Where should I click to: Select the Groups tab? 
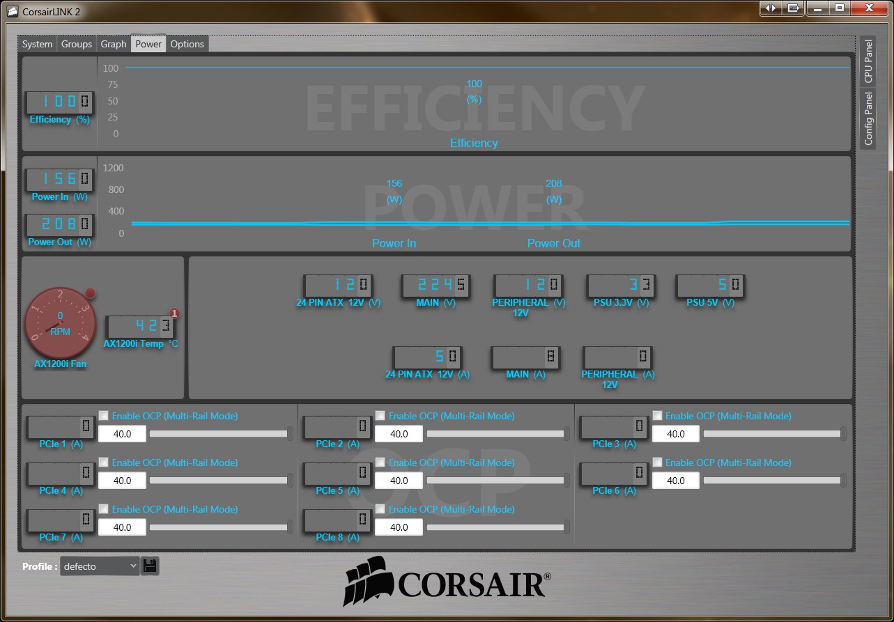pos(77,44)
